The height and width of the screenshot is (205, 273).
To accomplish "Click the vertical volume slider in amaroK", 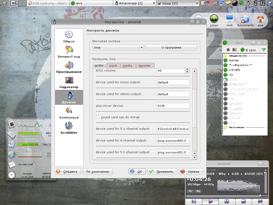I will pyautogui.click(x=265, y=182).
